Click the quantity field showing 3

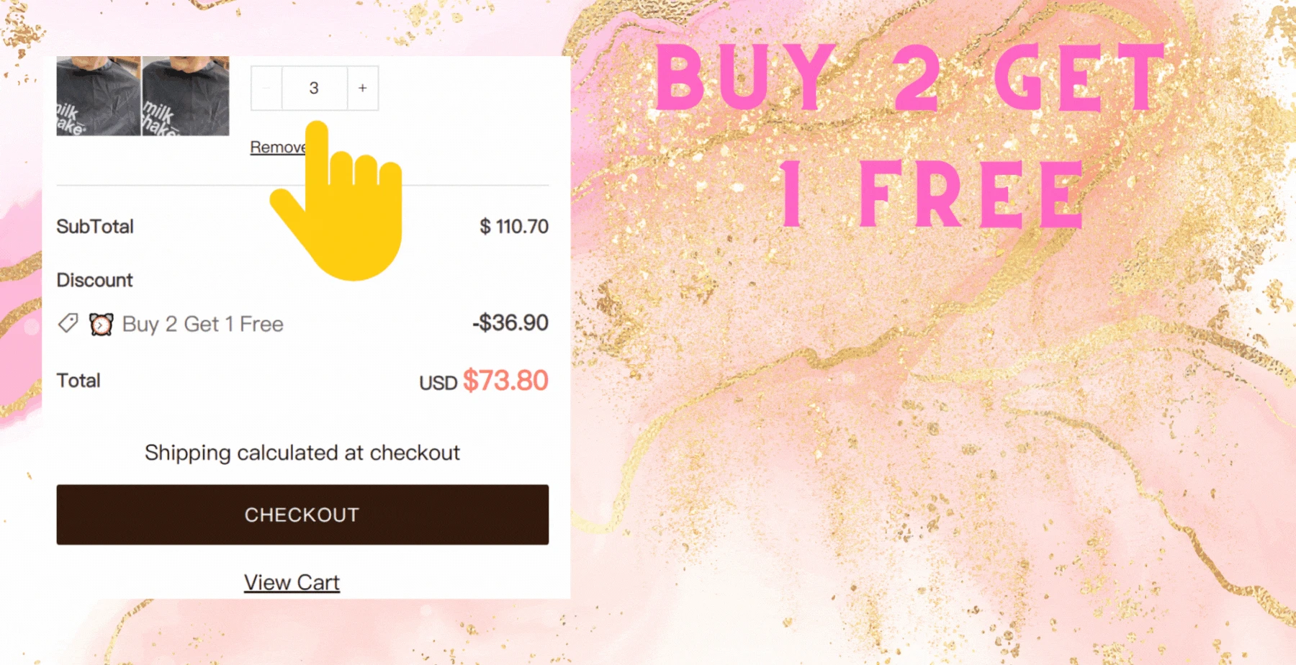tap(314, 88)
